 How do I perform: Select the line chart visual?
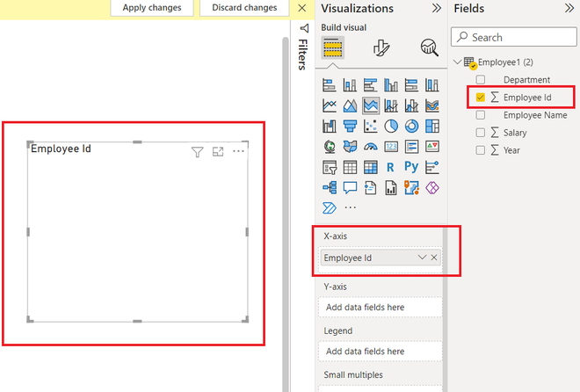[x=329, y=105]
